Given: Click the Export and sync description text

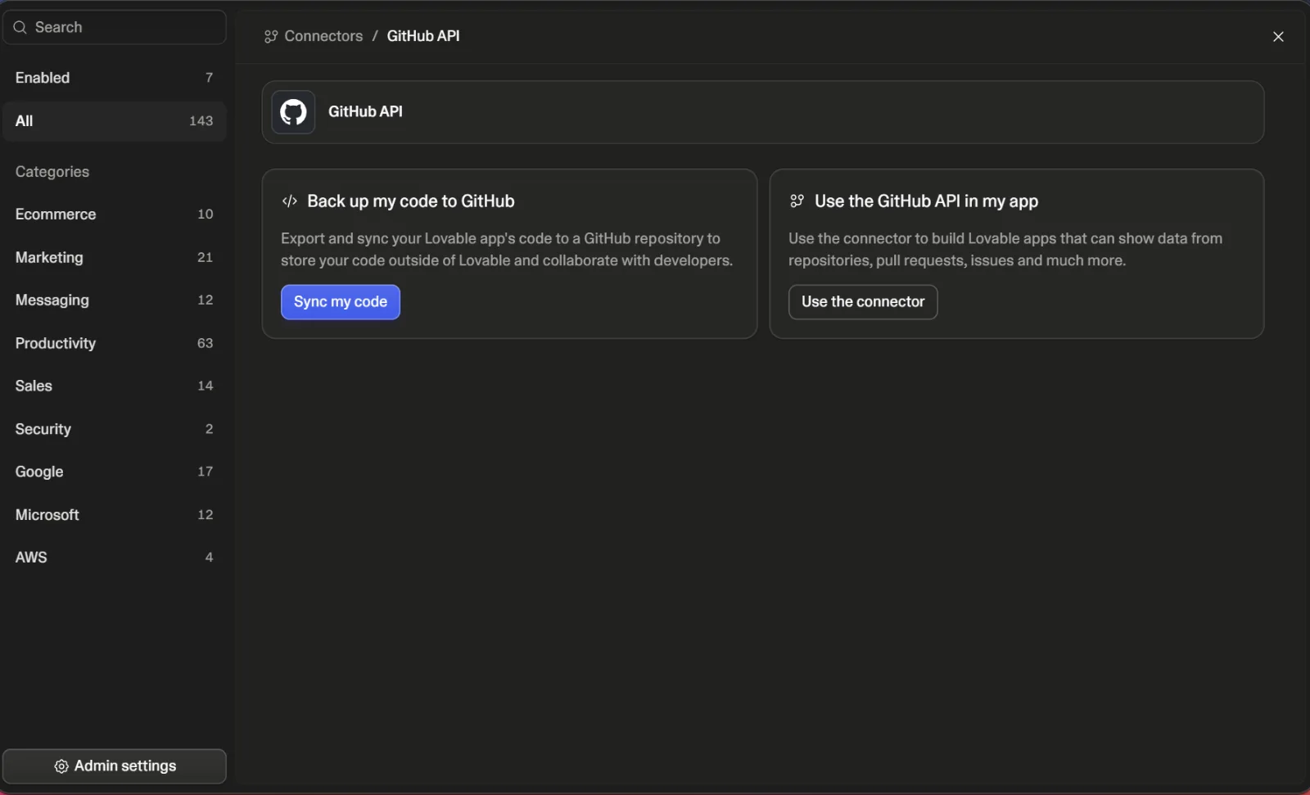Looking at the screenshot, I should pos(507,250).
